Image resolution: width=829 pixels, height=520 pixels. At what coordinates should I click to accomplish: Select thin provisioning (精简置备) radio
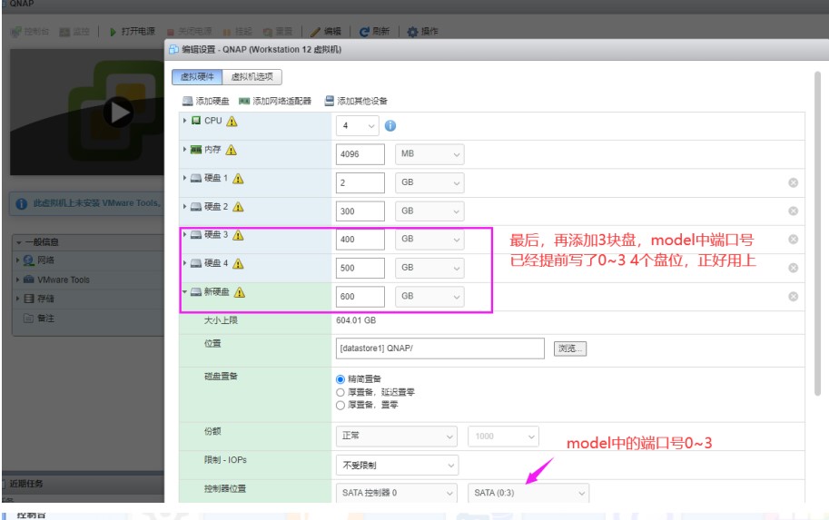(340, 379)
